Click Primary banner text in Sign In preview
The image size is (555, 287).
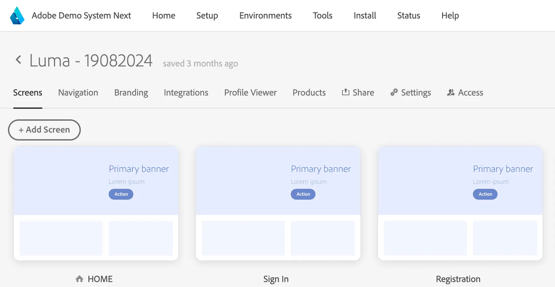(x=321, y=169)
